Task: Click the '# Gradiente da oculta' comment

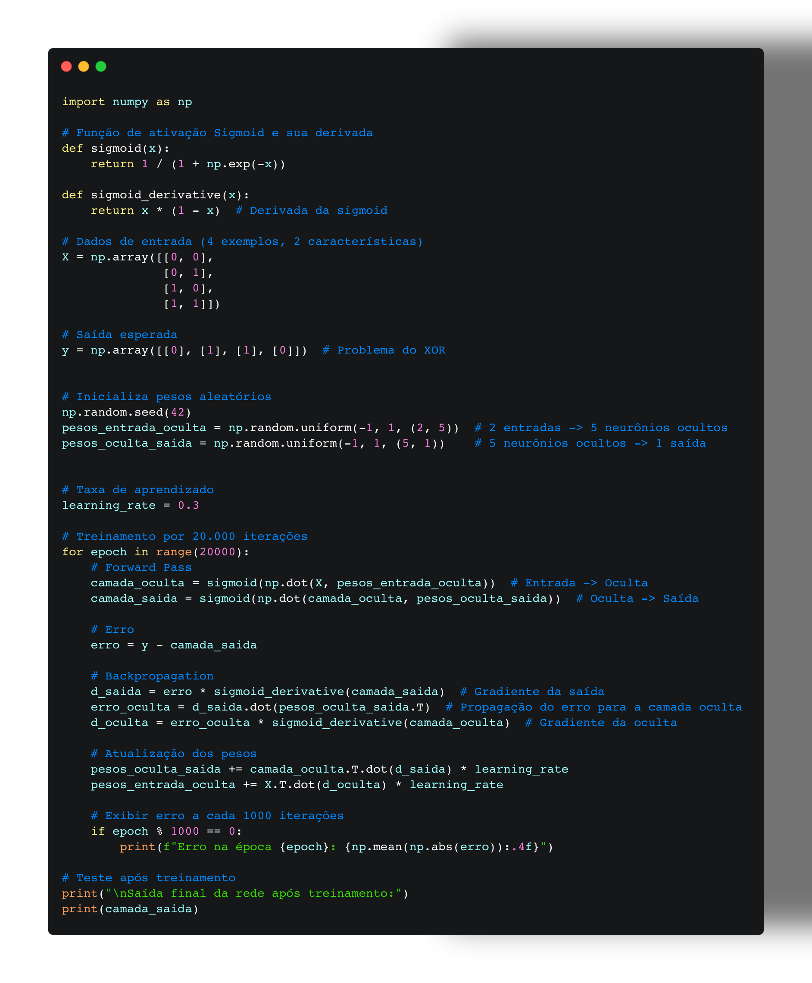Action: tap(600, 723)
